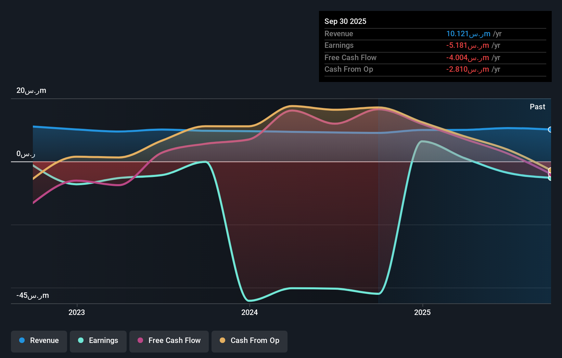Click the 20 y-axis top label
This screenshot has width=562, height=358.
pos(31,91)
